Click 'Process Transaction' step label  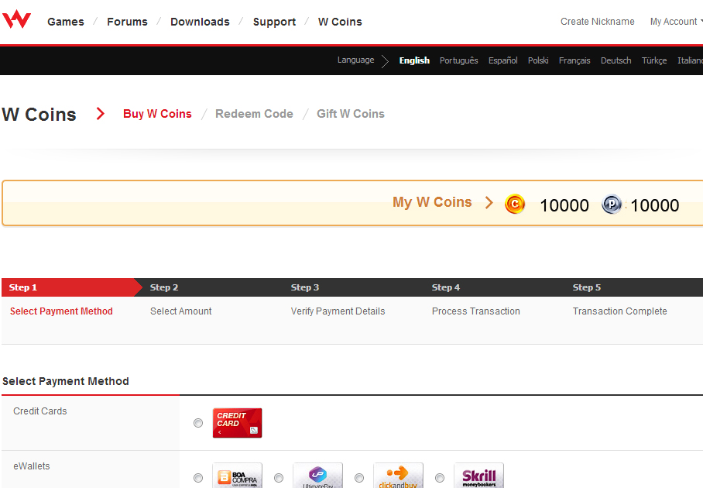(475, 311)
